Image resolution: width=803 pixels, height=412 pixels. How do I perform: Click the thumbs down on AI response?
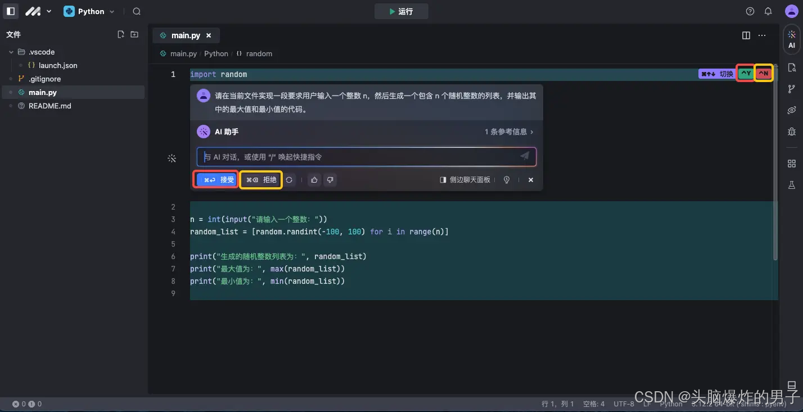click(x=330, y=180)
